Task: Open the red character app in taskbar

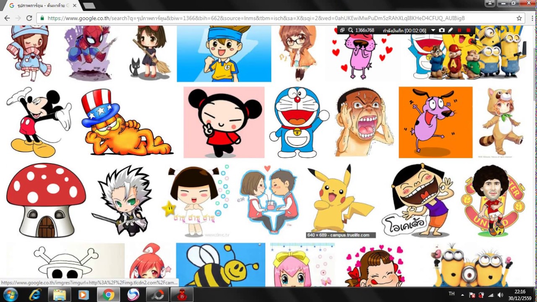Action: (x=182, y=295)
